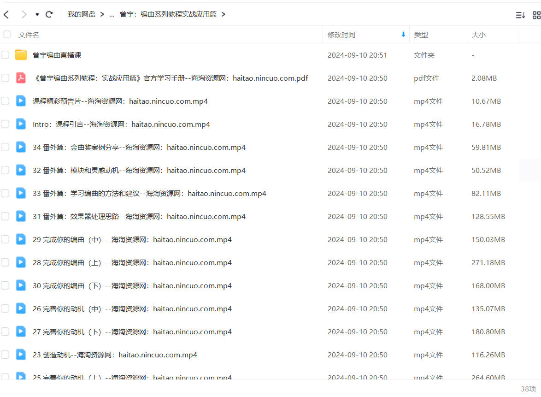
Task: Click video icon of 23 创造动机
Action: coord(21,355)
